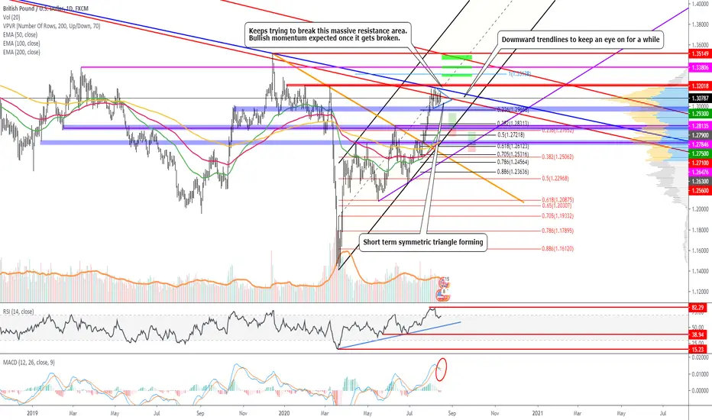Click the 2021 label on the time axis
Viewport: 712px width, 420px height.
pyautogui.click(x=538, y=413)
